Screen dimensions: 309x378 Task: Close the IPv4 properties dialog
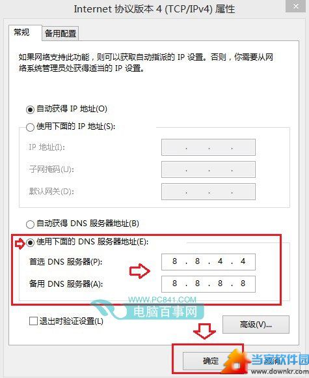(x=295, y=6)
